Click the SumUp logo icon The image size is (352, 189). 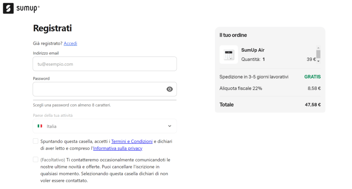pos(8,8)
